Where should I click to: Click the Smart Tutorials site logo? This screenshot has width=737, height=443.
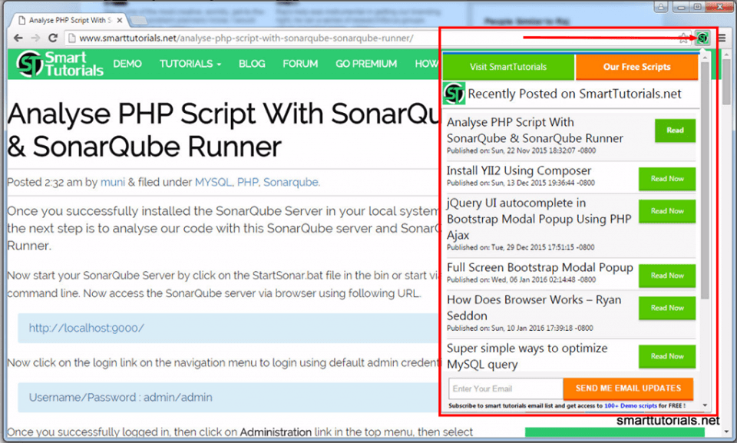coord(60,64)
